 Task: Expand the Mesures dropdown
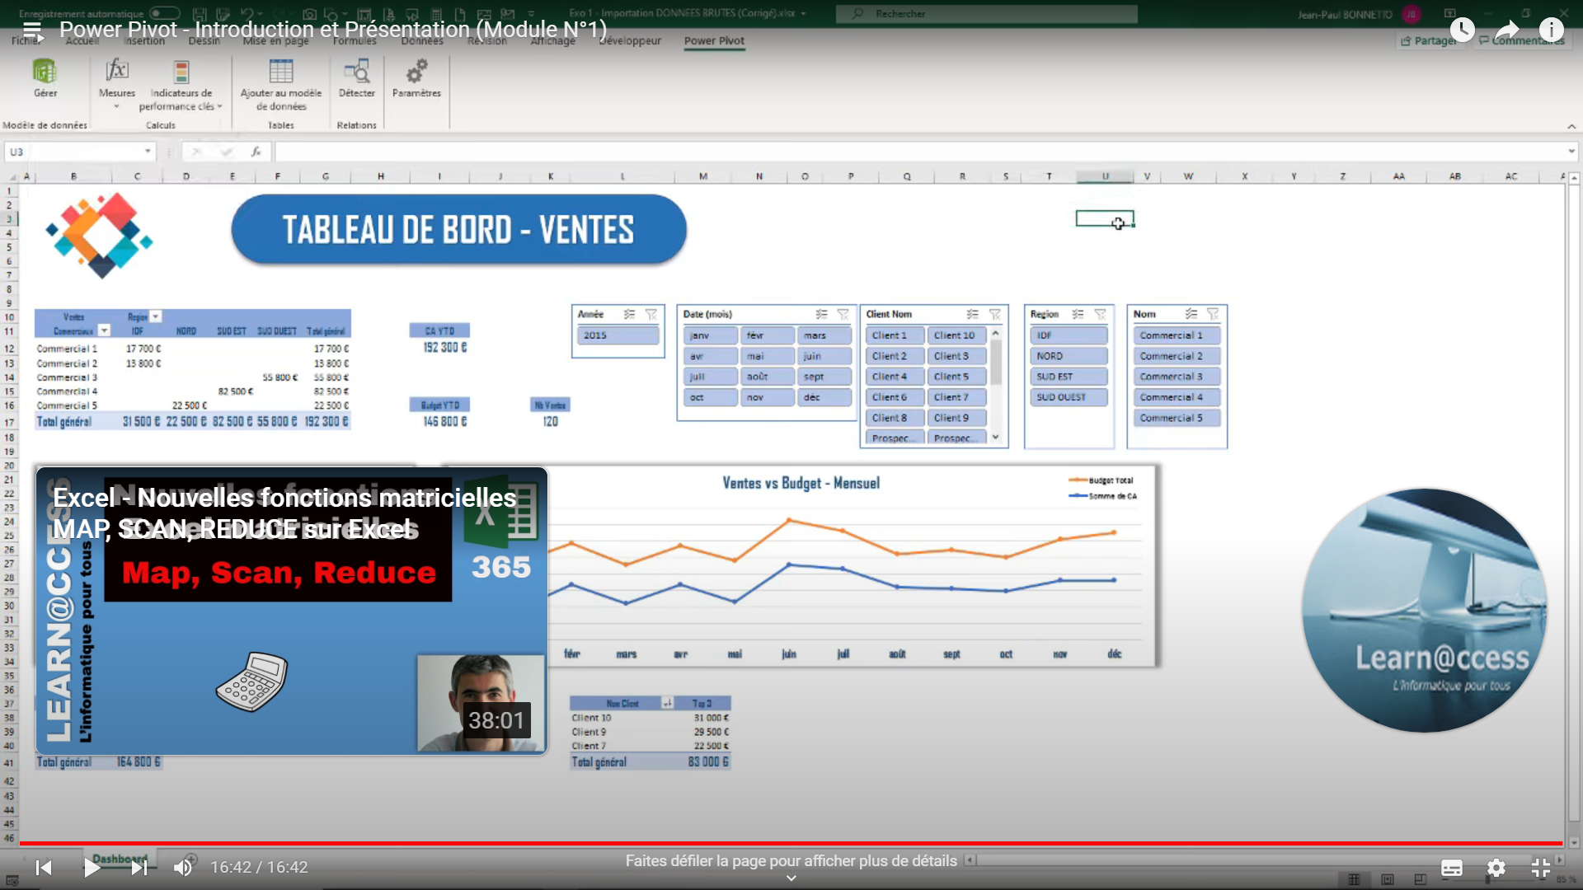tap(116, 106)
